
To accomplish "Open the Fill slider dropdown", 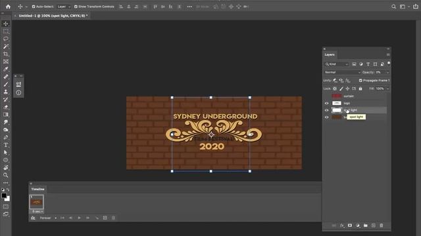I will coord(387,88).
